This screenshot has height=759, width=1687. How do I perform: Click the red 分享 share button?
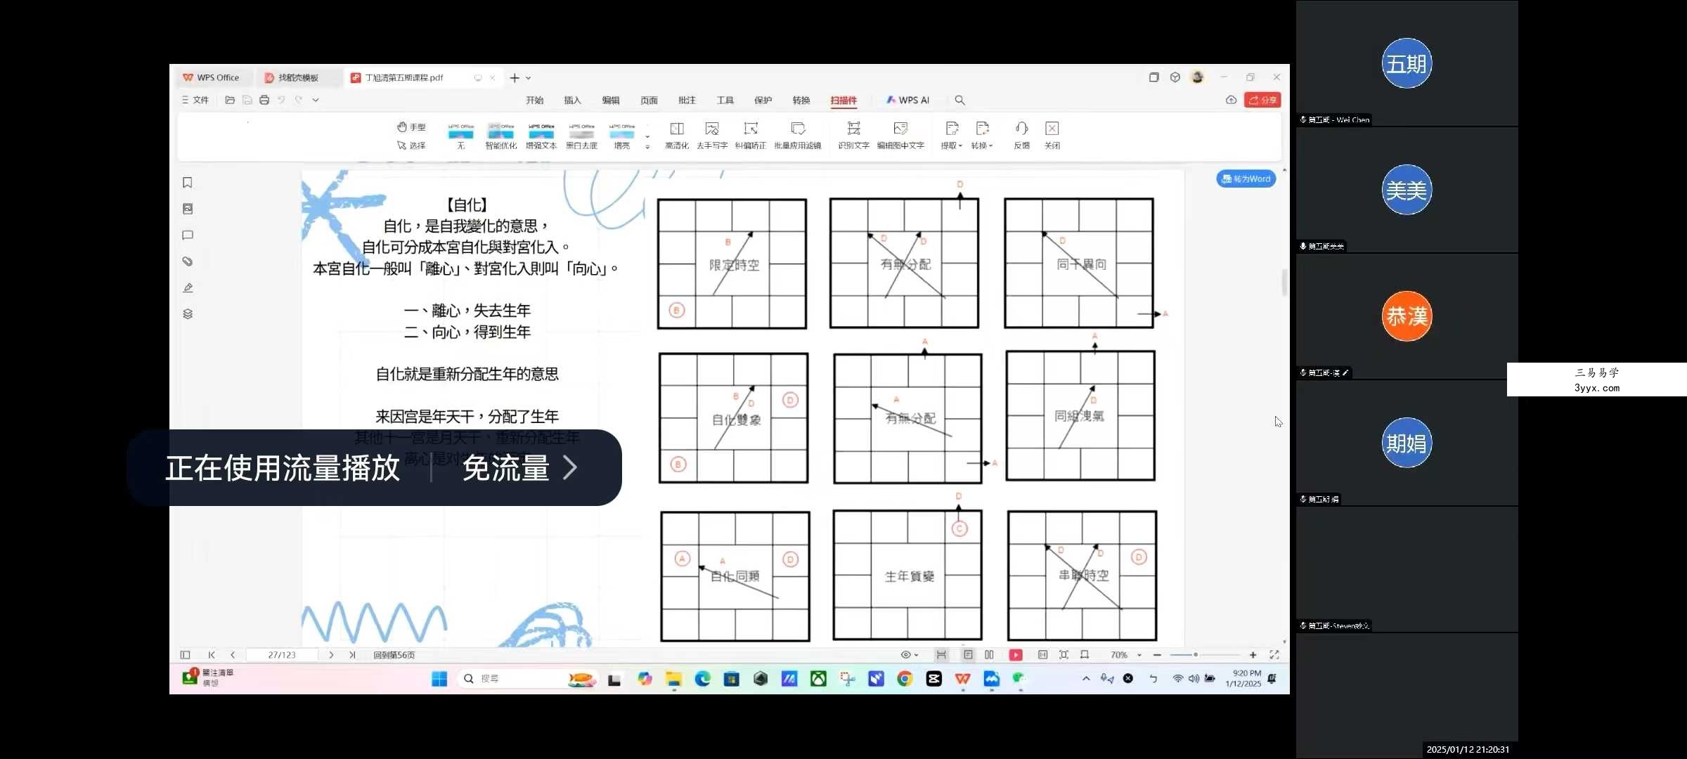[1262, 100]
